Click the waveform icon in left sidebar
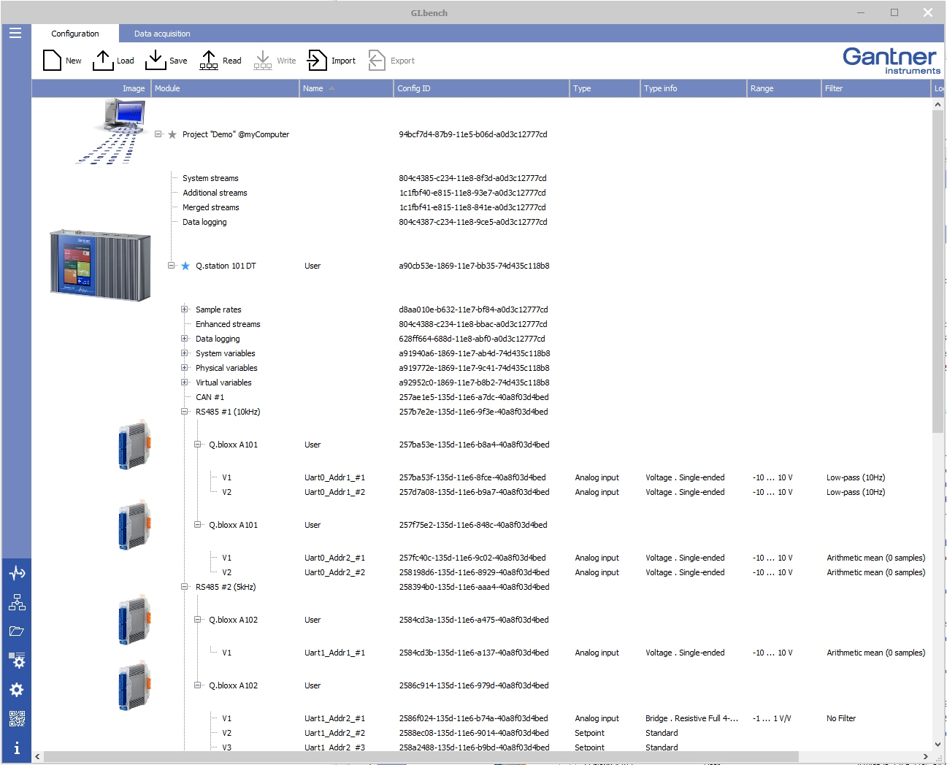 tap(17, 573)
